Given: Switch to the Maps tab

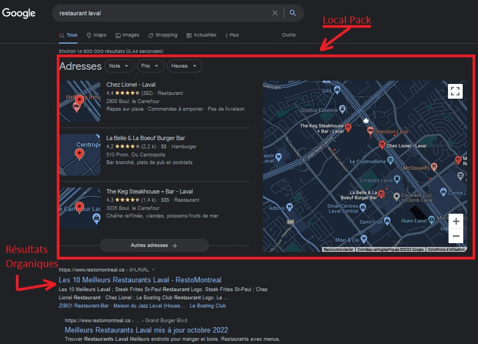Looking at the screenshot, I should coord(96,35).
